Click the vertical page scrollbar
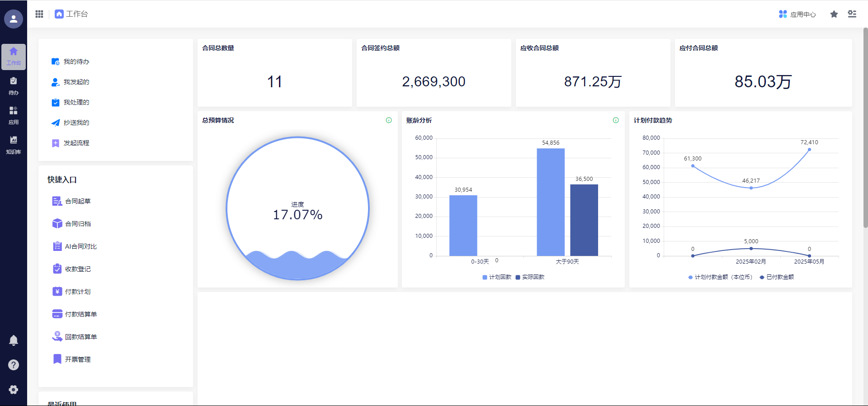 (865, 127)
